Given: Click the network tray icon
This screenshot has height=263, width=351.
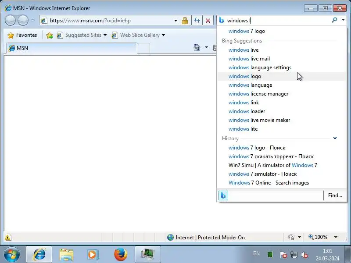Looking at the screenshot, I should tap(294, 255).
